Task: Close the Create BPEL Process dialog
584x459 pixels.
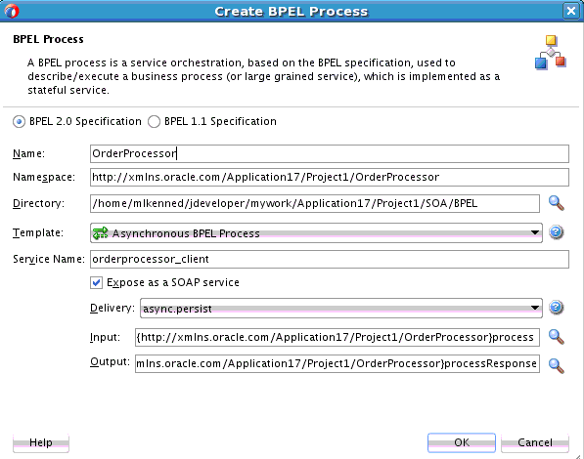Action: pyautogui.click(x=571, y=11)
